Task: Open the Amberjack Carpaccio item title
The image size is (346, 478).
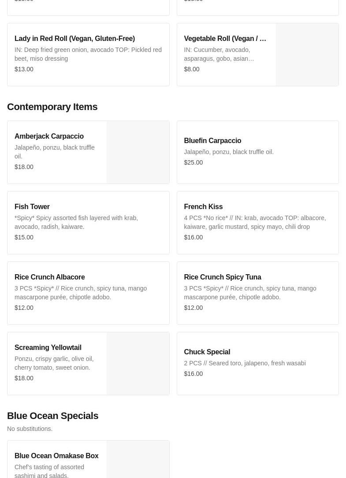Action: 49,136
